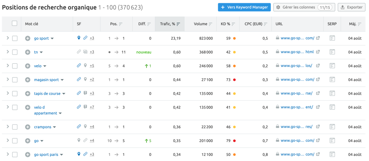Screen dimensions: 369x161
Task: Open SERP snapshot for 'velo' row
Action: [332, 66]
